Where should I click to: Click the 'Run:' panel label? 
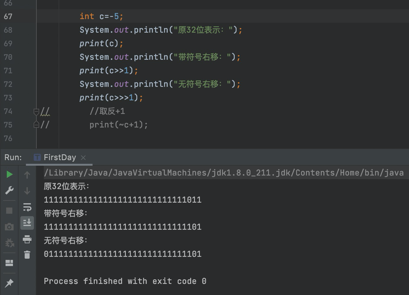13,157
